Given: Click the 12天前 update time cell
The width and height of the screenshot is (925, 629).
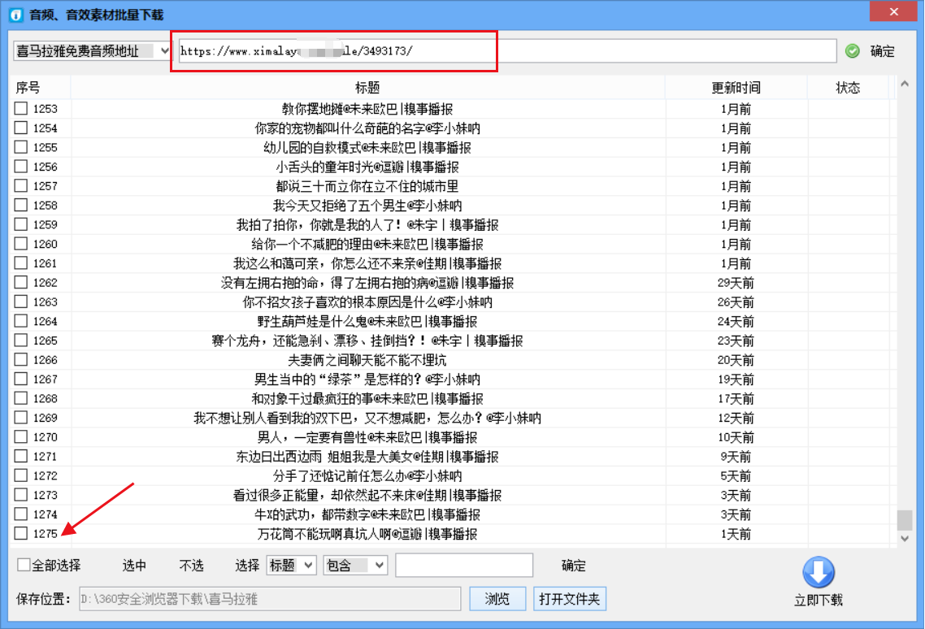Looking at the screenshot, I should click(736, 418).
